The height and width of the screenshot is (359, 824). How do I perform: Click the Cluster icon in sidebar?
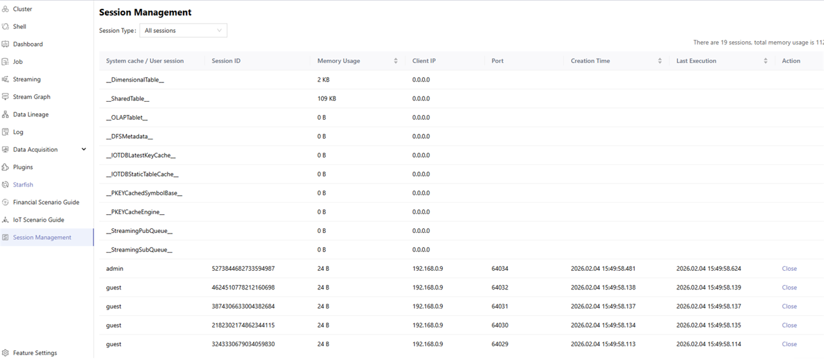[x=5, y=9]
